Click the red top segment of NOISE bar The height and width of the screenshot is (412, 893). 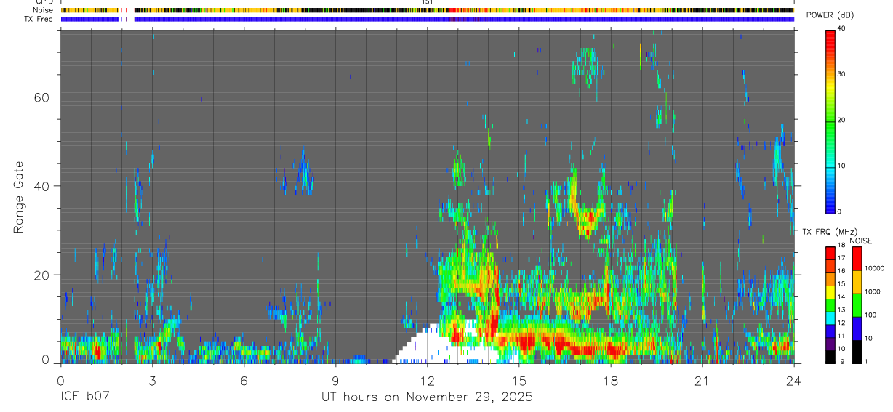click(857, 258)
